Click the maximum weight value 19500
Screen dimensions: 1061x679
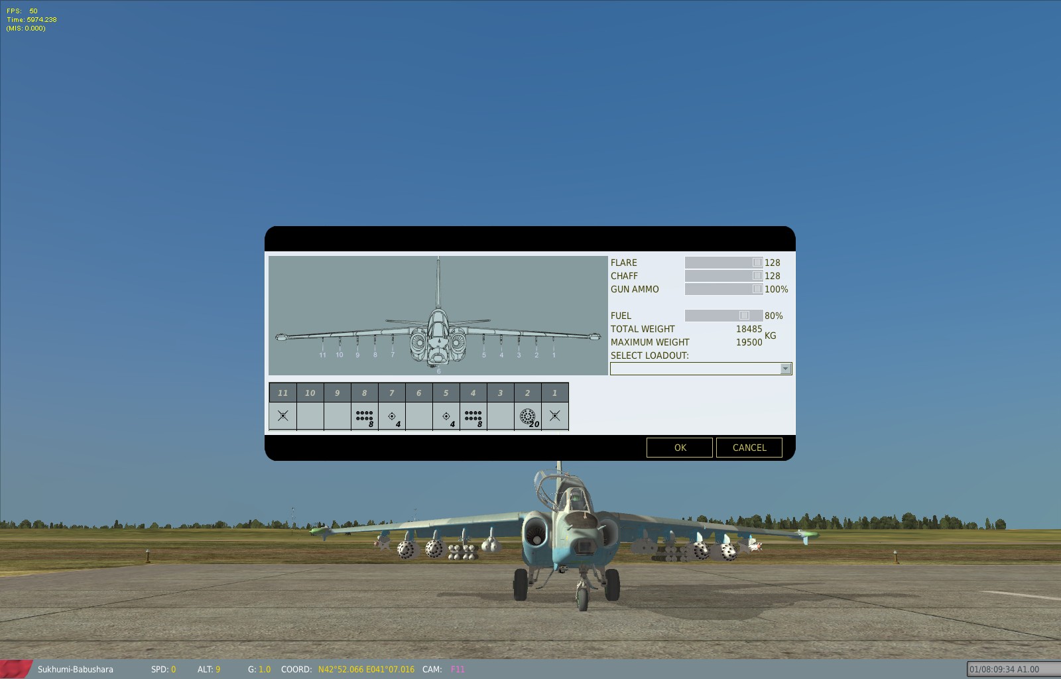(749, 342)
